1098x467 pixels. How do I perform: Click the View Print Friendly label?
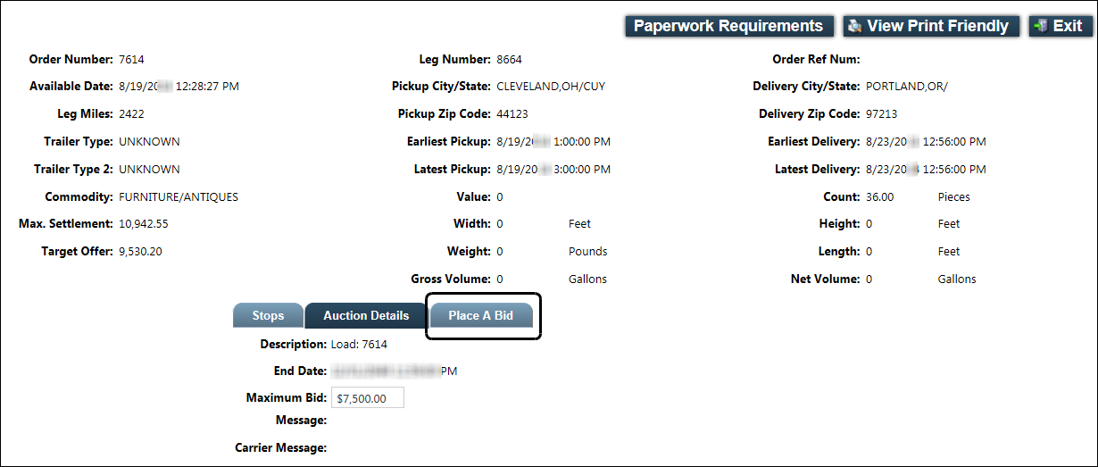coord(937,26)
